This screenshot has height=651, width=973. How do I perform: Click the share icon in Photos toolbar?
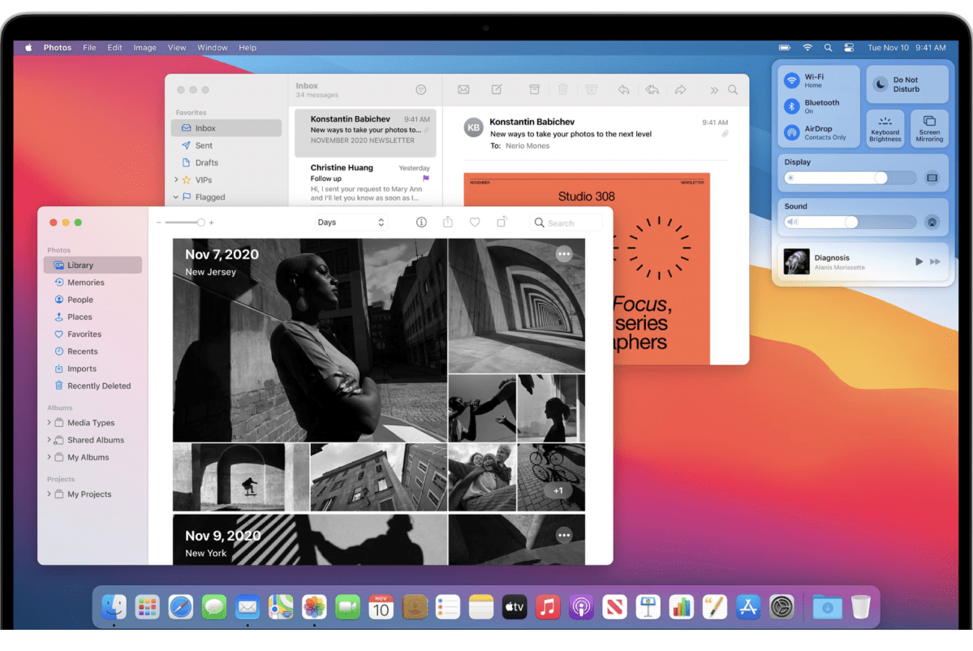coord(448,222)
